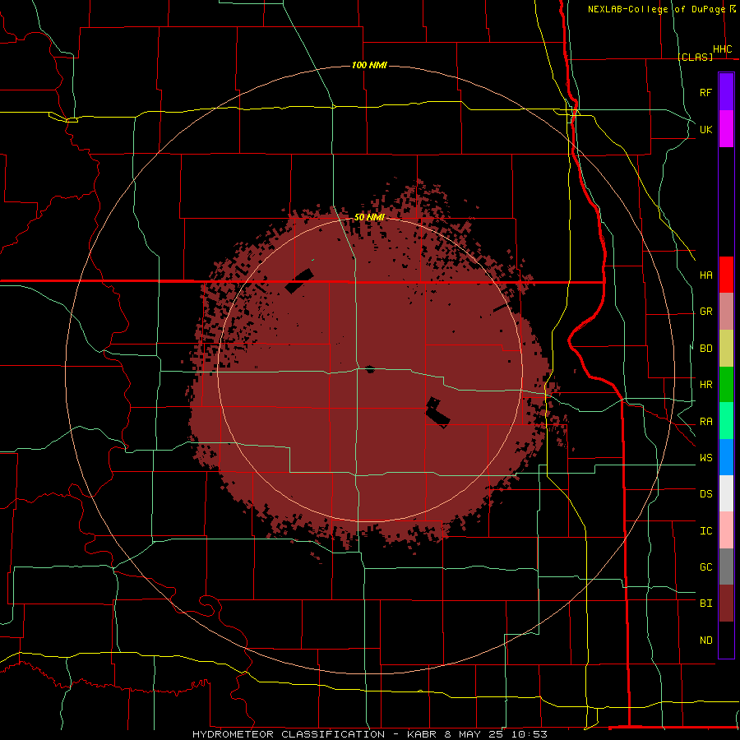
Task: Click the UK legend label
Action: click(706, 129)
